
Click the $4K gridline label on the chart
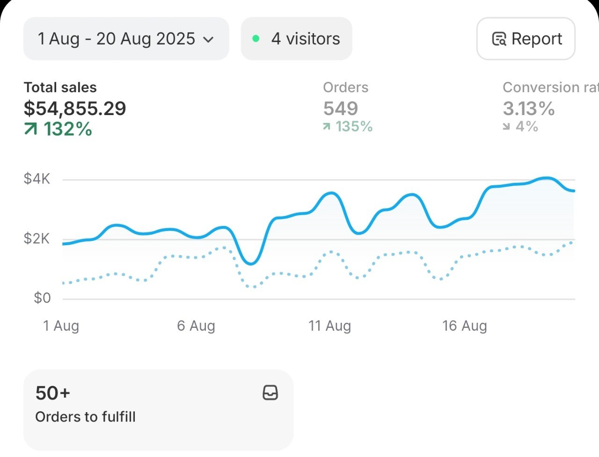click(37, 179)
